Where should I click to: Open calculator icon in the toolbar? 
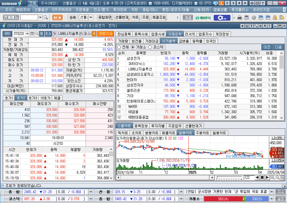point(246,17)
